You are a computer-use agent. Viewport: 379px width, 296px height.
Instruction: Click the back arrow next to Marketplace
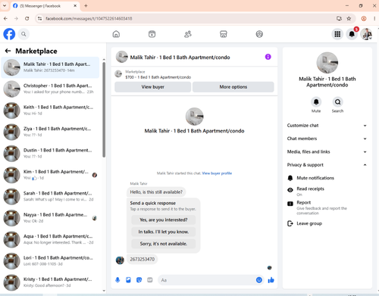click(8, 51)
